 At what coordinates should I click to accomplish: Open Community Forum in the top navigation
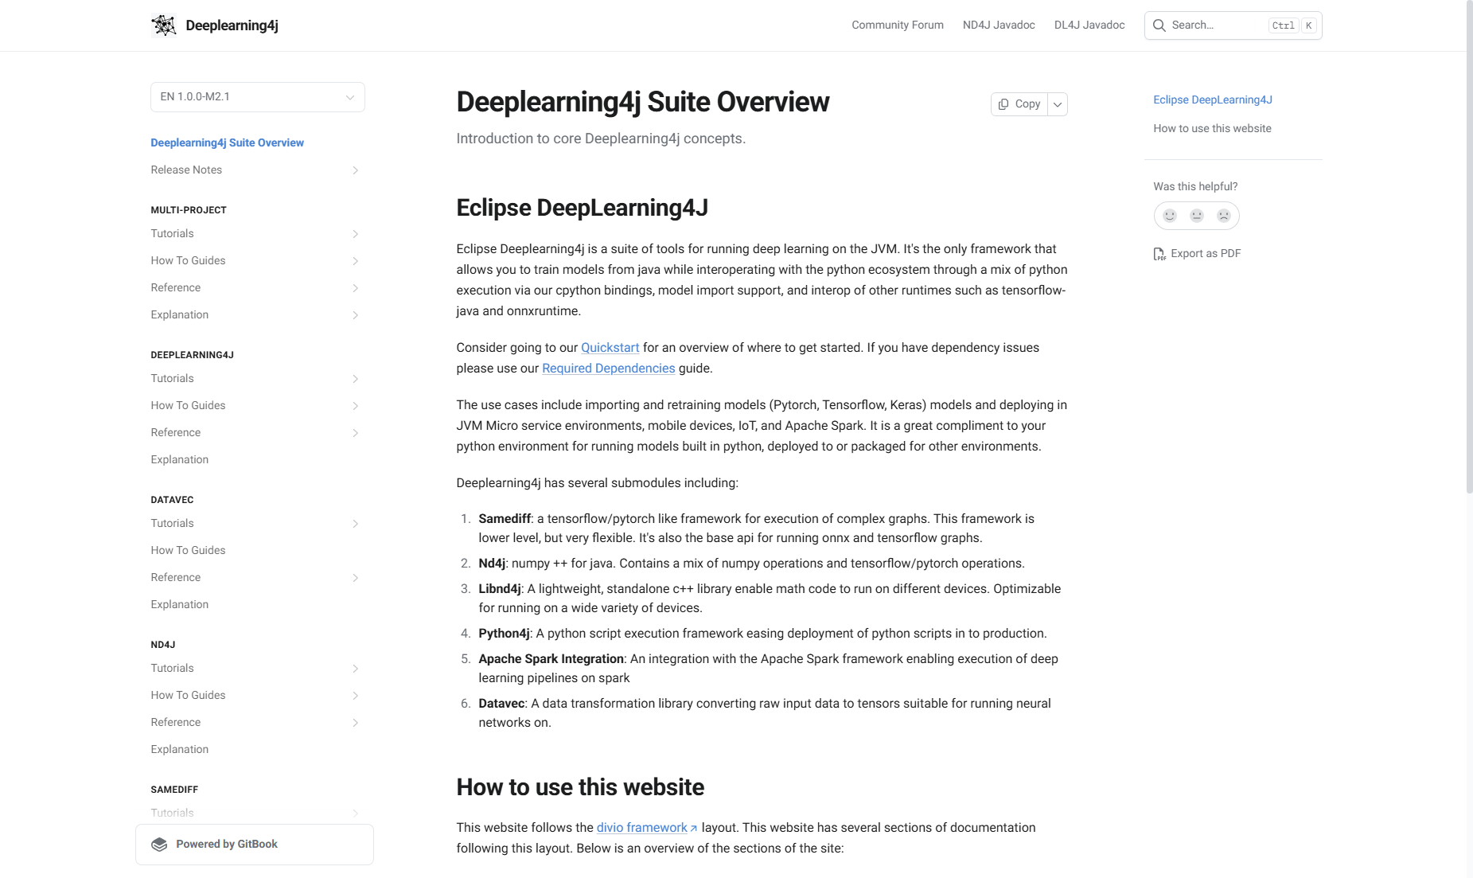click(x=898, y=25)
